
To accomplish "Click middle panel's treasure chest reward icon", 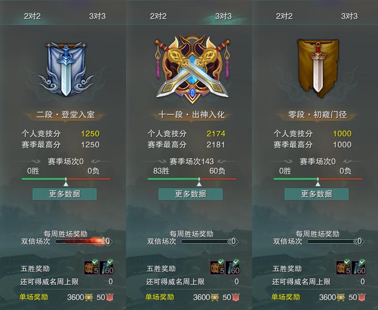I will pyautogui.click(x=218, y=267).
